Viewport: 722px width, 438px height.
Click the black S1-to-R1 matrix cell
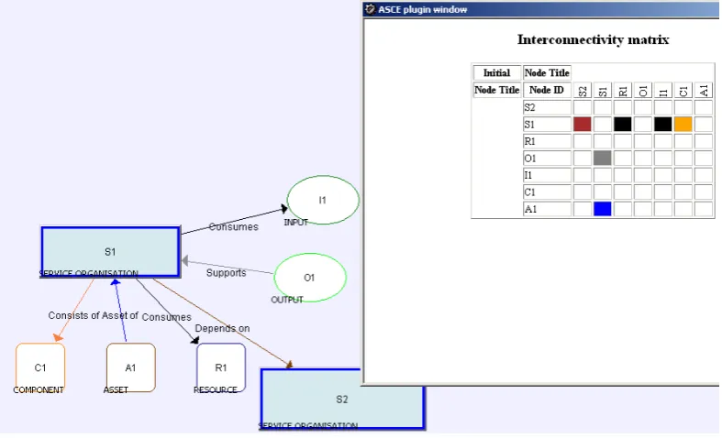pyautogui.click(x=623, y=125)
